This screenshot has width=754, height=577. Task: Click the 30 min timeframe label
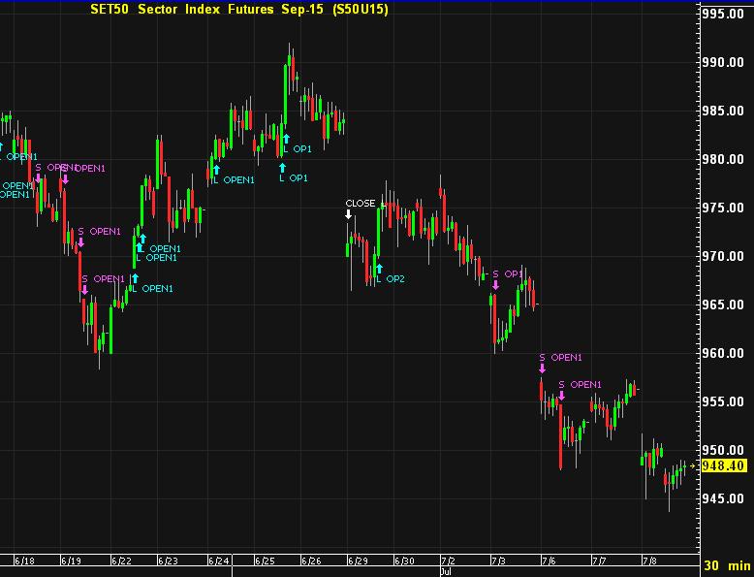pyautogui.click(x=726, y=565)
